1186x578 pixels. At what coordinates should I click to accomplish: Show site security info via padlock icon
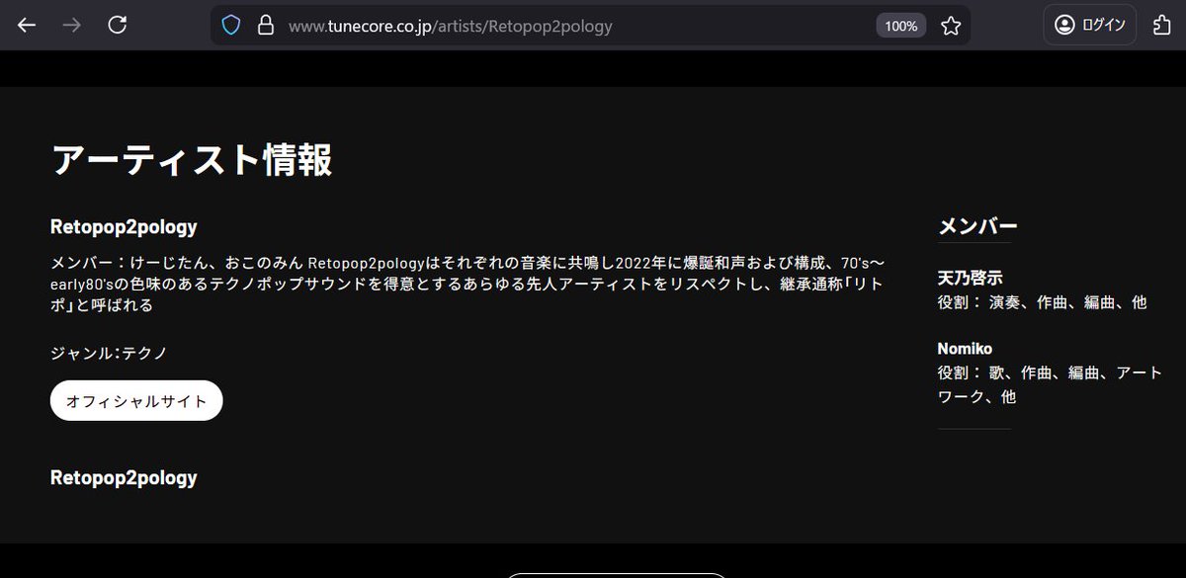pos(266,26)
